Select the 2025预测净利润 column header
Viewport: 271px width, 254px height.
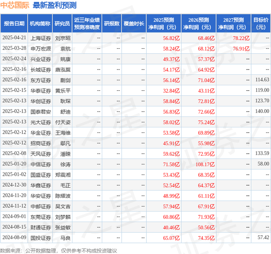[164, 24]
